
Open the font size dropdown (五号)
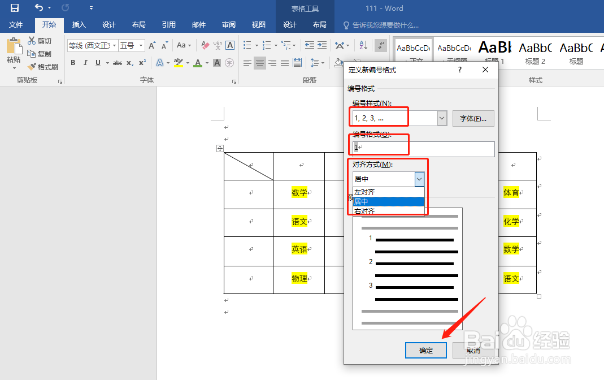(x=141, y=45)
